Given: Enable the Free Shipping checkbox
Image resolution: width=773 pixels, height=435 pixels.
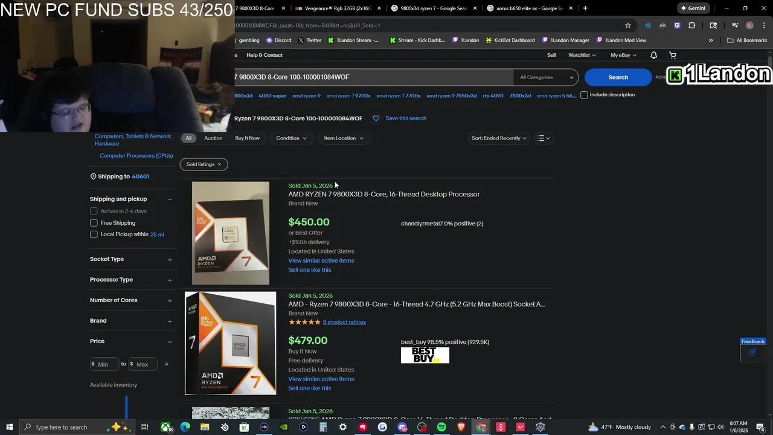Looking at the screenshot, I should pyautogui.click(x=94, y=223).
